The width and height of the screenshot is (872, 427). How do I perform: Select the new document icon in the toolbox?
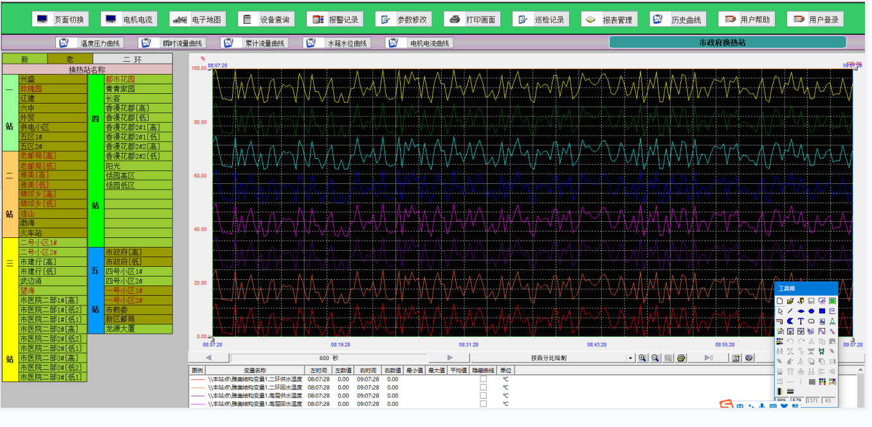point(780,301)
